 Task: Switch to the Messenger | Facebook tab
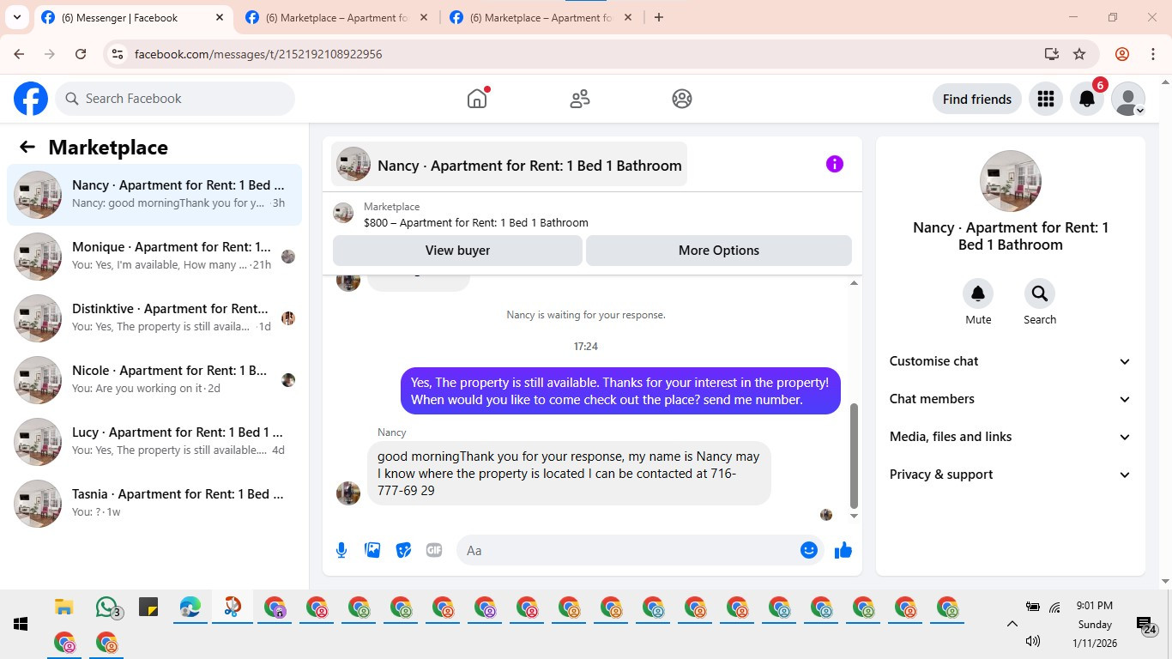133,17
